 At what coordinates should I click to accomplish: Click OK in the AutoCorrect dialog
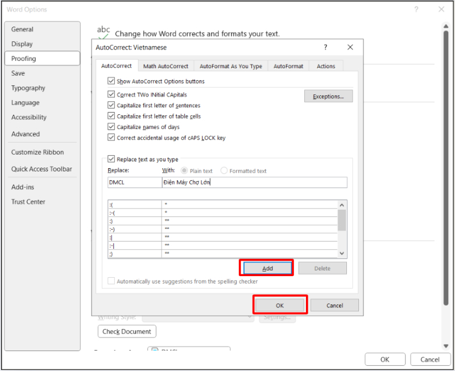tap(280, 305)
